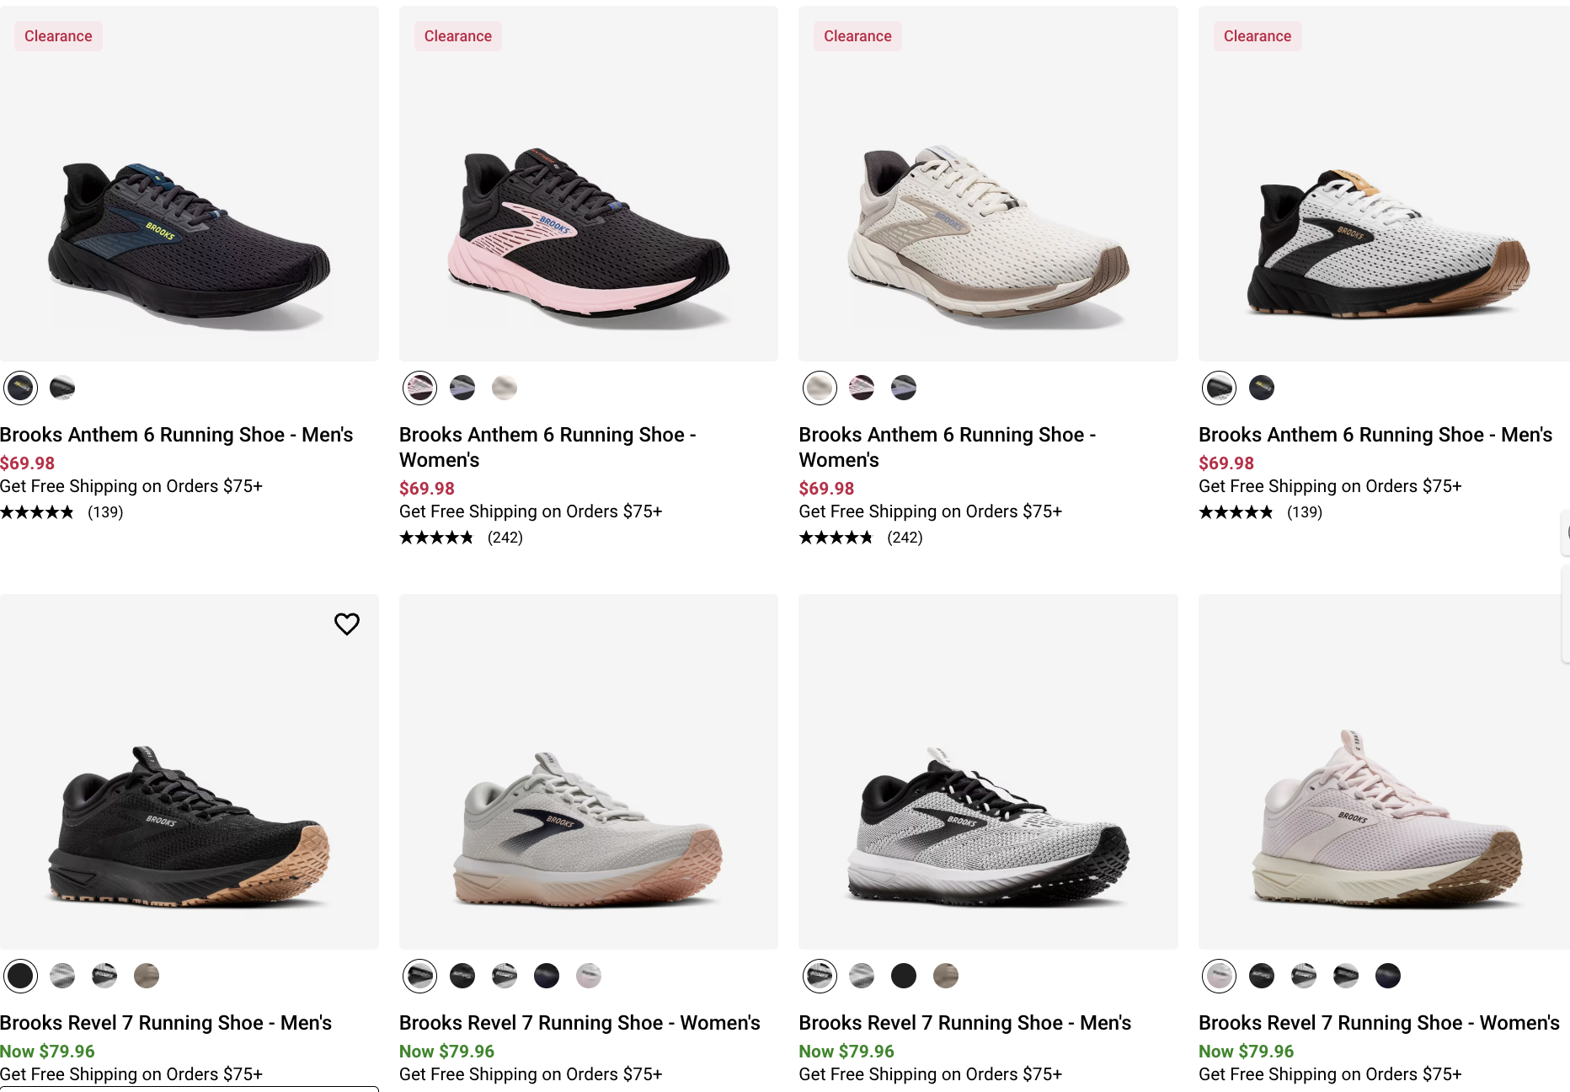Choose tan swatch under black Revel 7 Men's
Image resolution: width=1570 pixels, height=1092 pixels.
pos(147,976)
